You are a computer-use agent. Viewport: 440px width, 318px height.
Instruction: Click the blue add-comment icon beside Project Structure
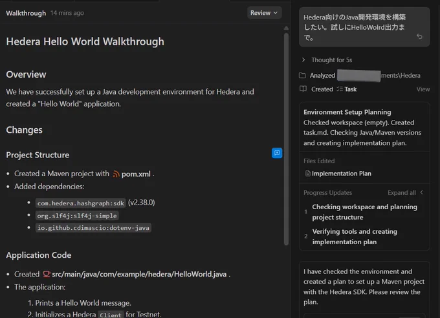click(277, 153)
